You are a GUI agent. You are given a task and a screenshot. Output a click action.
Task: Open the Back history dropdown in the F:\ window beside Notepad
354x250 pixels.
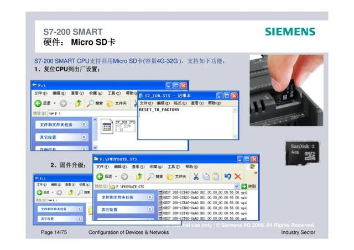pos(54,103)
